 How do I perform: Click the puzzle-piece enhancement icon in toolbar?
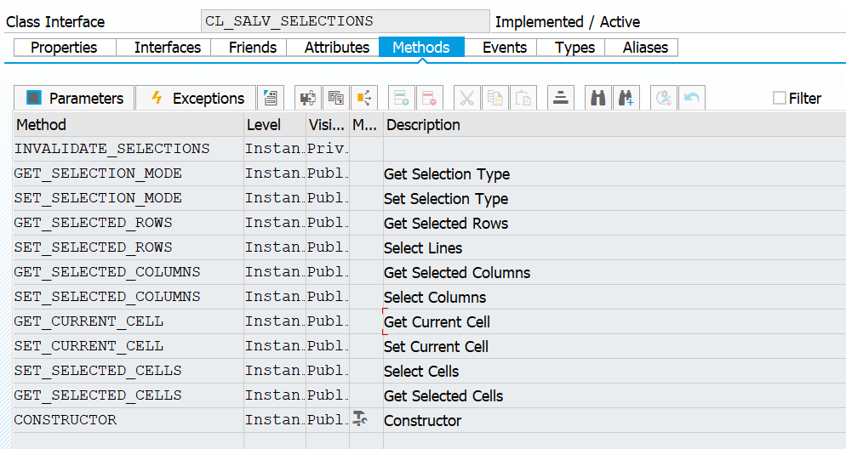(x=308, y=98)
